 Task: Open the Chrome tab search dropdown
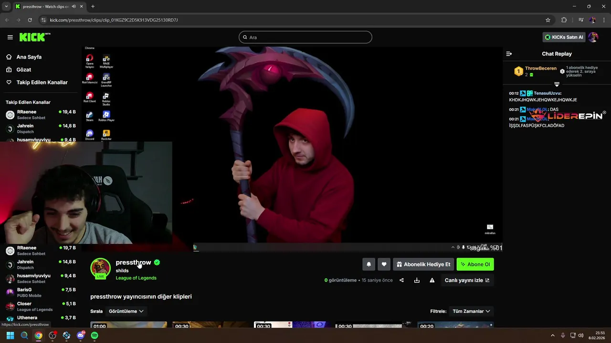tap(6, 7)
